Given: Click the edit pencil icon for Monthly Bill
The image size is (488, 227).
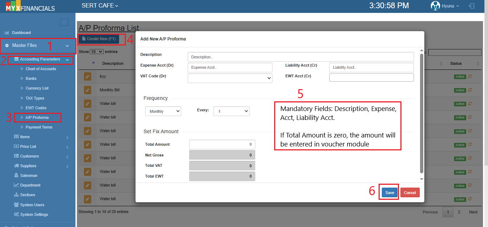Looking at the screenshot, I should click(x=88, y=90).
